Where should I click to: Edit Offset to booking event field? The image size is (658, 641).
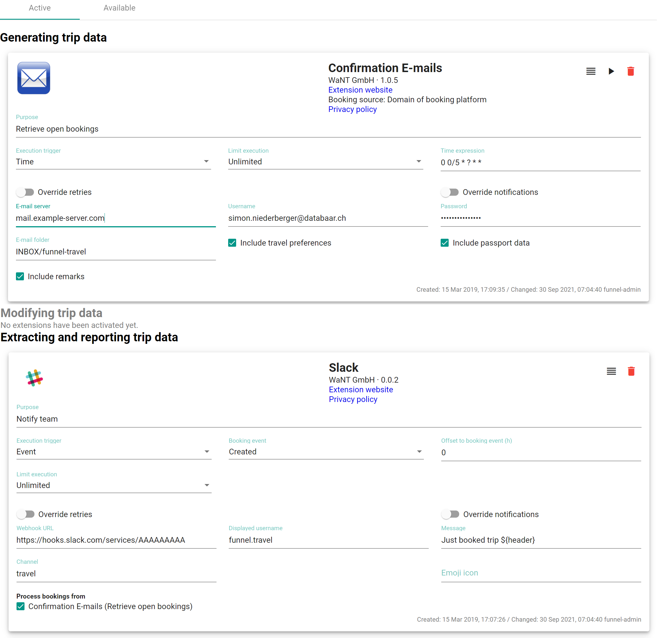point(542,454)
